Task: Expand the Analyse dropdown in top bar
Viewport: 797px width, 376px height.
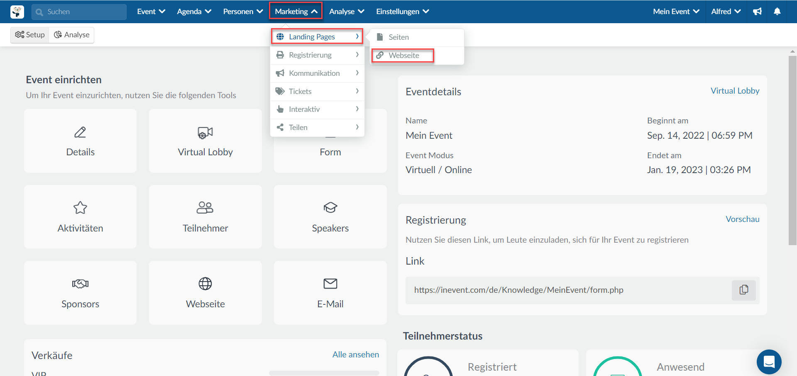Action: (347, 12)
